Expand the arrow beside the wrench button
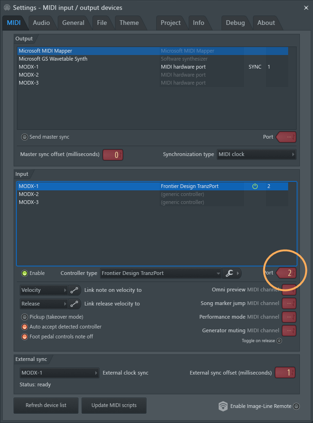The width and height of the screenshot is (313, 423). [x=238, y=273]
